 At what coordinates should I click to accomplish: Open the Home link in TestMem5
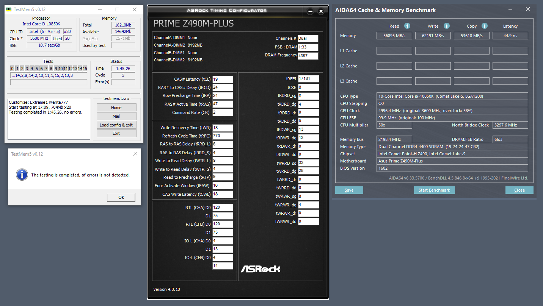[x=116, y=108]
